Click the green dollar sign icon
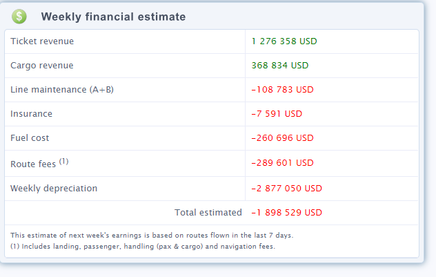Viewport: 436px width, 277px height. 19,16
